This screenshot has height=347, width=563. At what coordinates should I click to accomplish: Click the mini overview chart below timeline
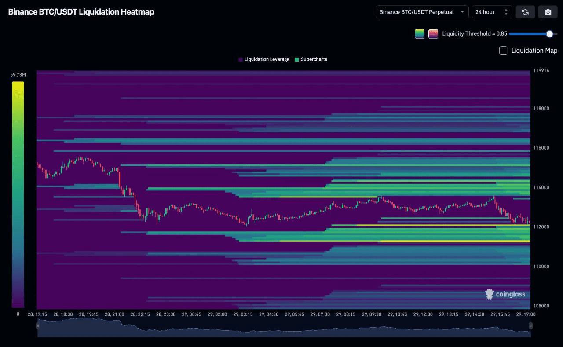pyautogui.click(x=284, y=328)
